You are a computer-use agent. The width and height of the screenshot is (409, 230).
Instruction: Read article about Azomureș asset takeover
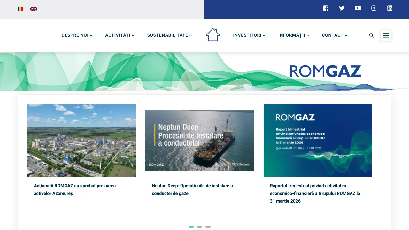(75, 189)
